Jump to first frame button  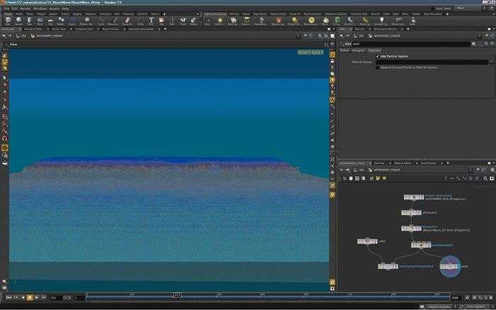[x=9, y=298]
